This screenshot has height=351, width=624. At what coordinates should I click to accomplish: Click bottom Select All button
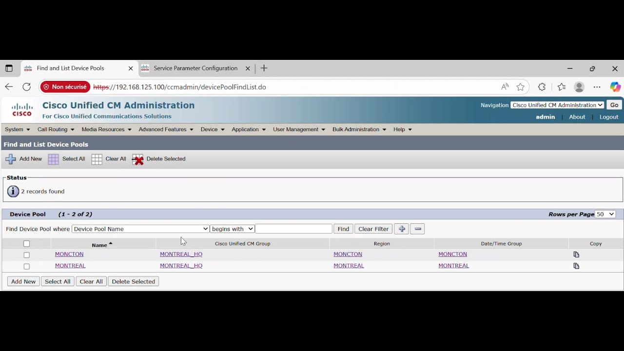[x=58, y=282]
